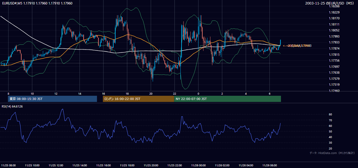
Task: Click the RSI scale value 60
Action: pyautogui.click(x=330, y=126)
